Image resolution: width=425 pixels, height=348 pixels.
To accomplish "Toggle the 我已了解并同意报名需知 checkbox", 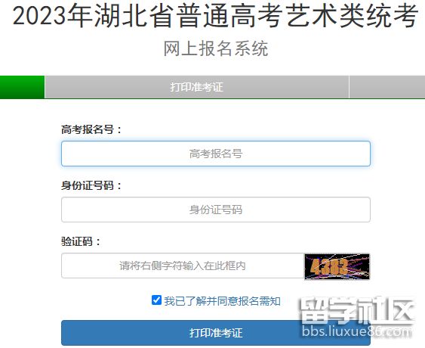I will [x=156, y=300].
